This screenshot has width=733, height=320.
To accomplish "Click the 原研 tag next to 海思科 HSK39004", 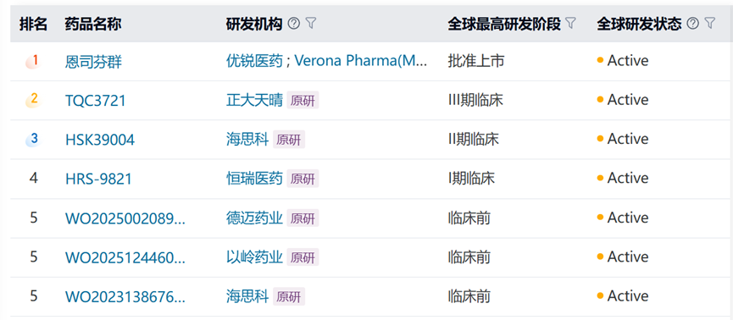I will tap(289, 140).
